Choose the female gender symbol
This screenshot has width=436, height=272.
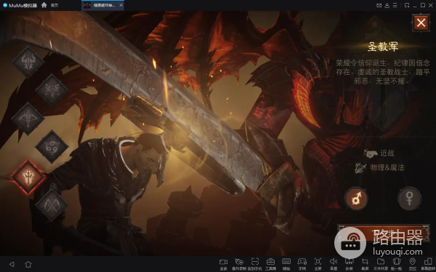point(409,199)
